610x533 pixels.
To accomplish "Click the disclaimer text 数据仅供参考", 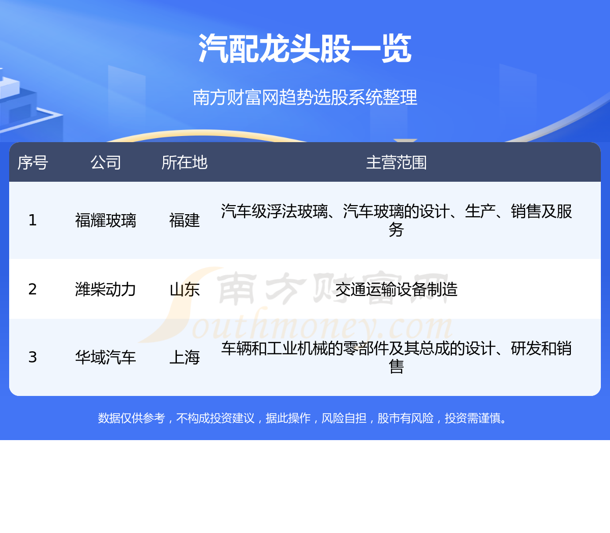I will (x=132, y=418).
